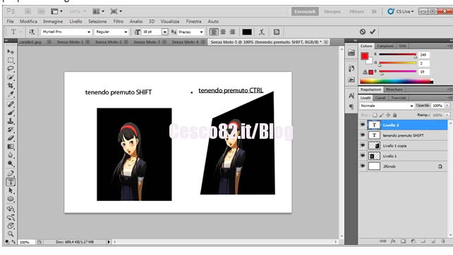The height and width of the screenshot is (255, 453).
Task: Select the Brush tool
Action: (11, 113)
